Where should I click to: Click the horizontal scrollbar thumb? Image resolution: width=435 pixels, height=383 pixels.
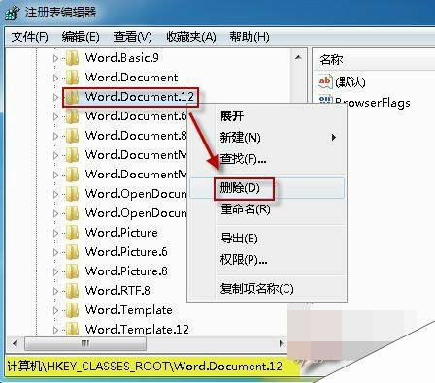tap(85, 343)
